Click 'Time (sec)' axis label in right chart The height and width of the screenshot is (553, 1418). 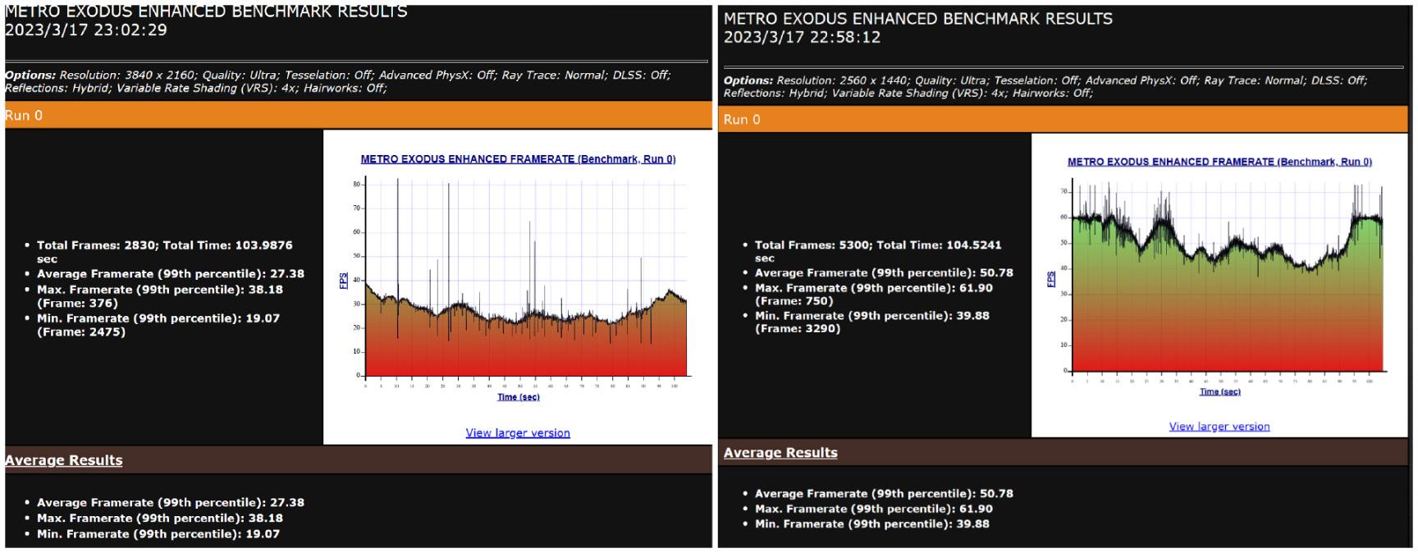(x=1220, y=392)
